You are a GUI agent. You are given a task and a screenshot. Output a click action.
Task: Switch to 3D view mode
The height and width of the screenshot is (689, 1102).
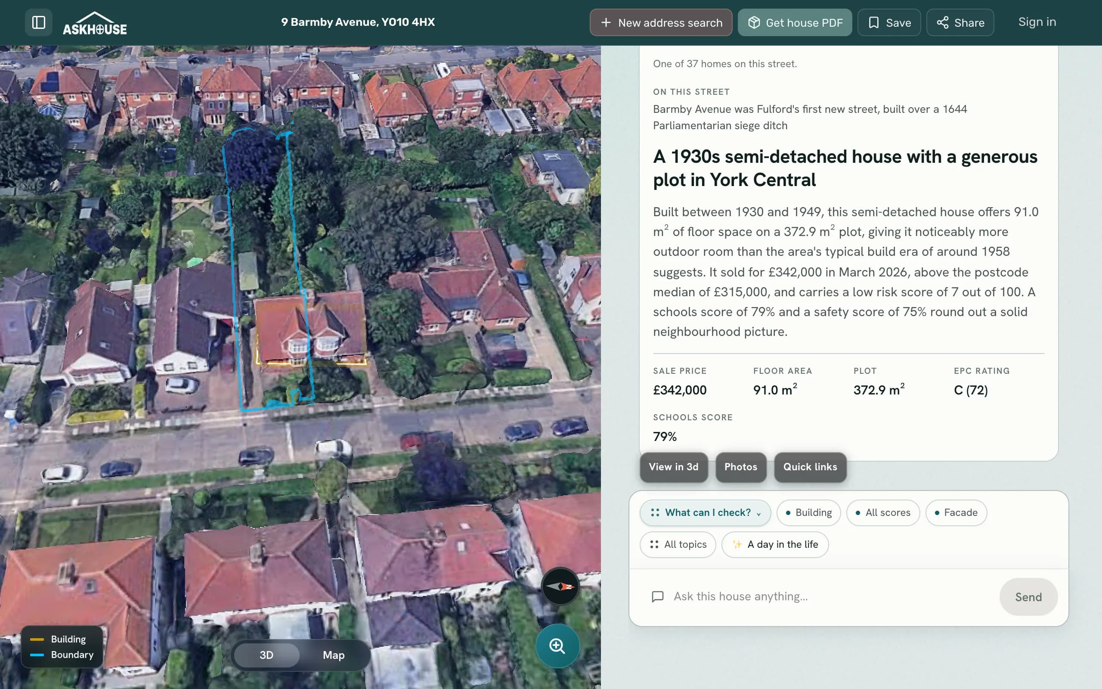[266, 655]
